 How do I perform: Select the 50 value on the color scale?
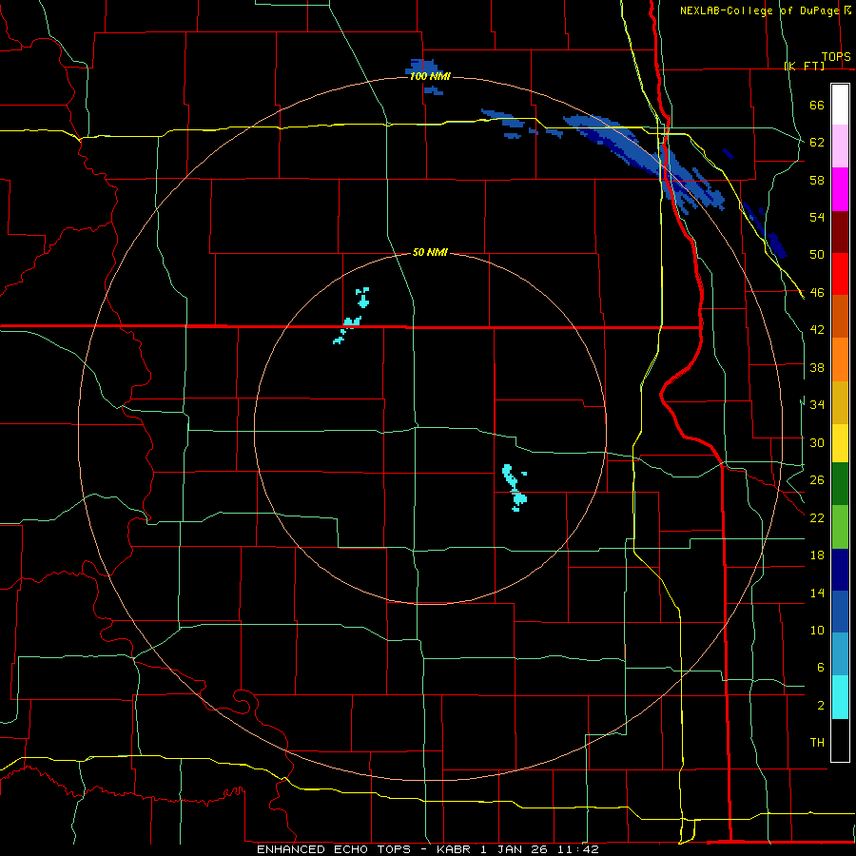click(x=817, y=255)
